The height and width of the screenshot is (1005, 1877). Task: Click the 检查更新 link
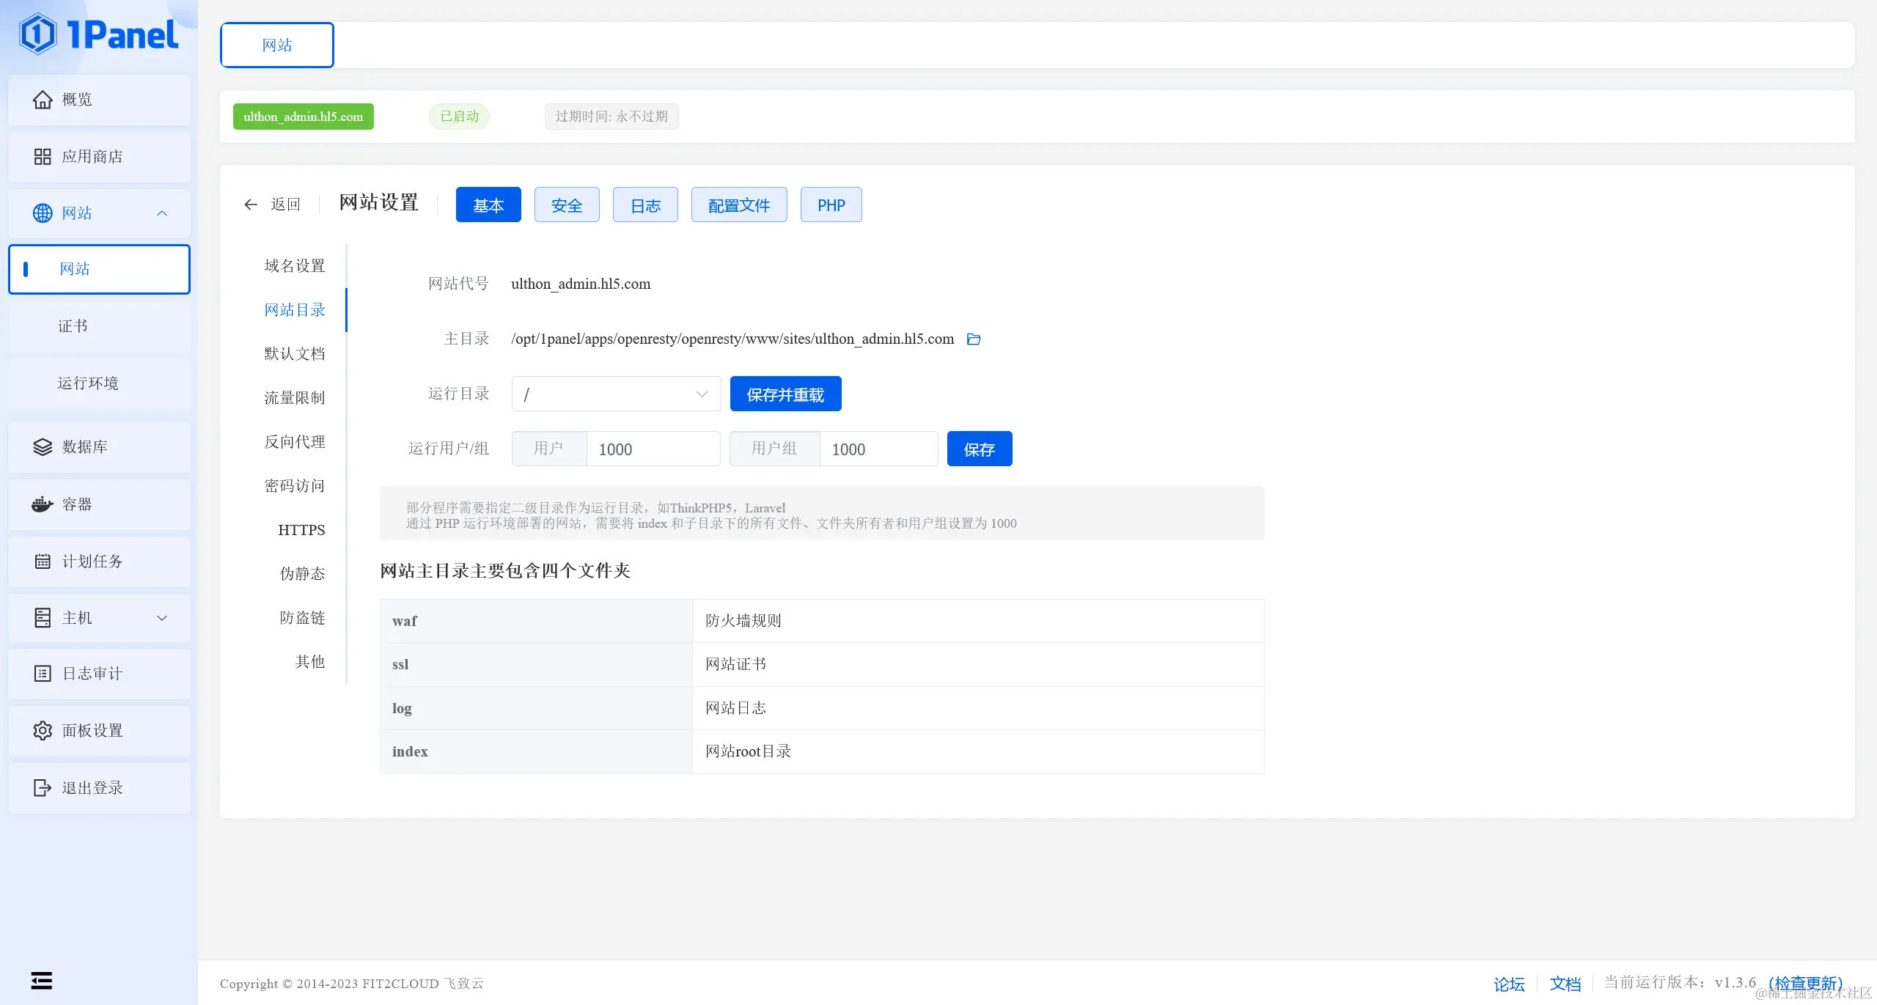tap(1804, 983)
